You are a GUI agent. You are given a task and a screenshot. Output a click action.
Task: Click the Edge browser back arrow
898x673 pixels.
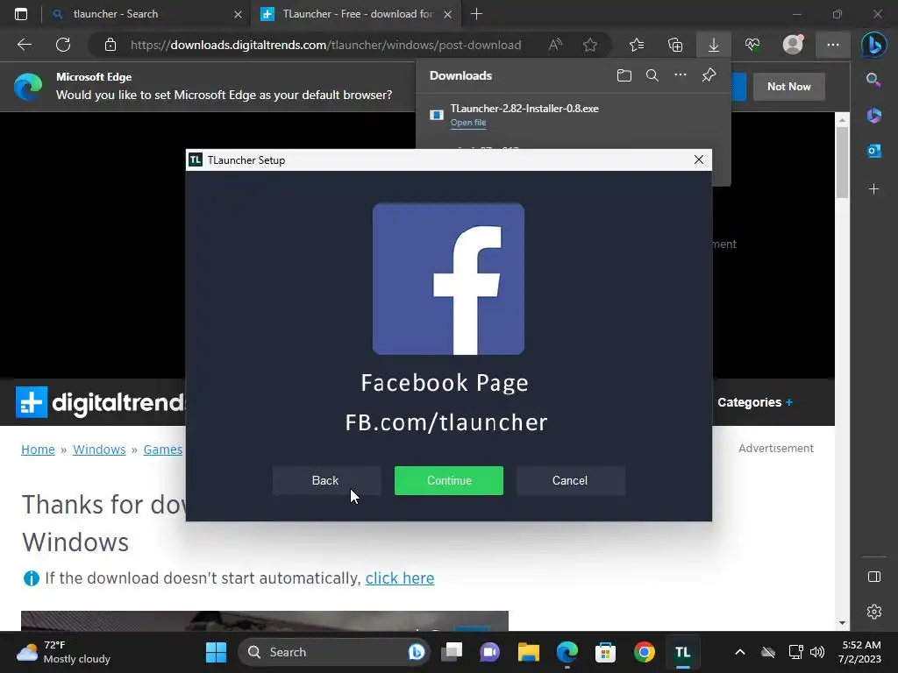coord(25,45)
